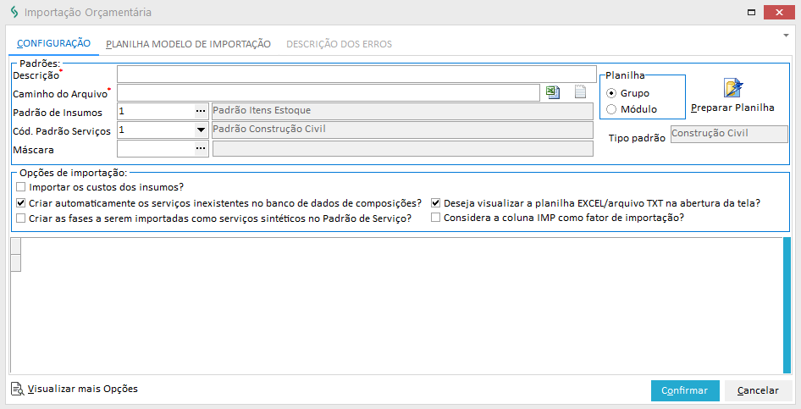This screenshot has width=801, height=409.
Task: Open the Máscara lookup ellipsis button
Action: [x=201, y=148]
